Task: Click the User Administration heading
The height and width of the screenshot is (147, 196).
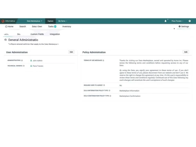Action: (x=17, y=52)
